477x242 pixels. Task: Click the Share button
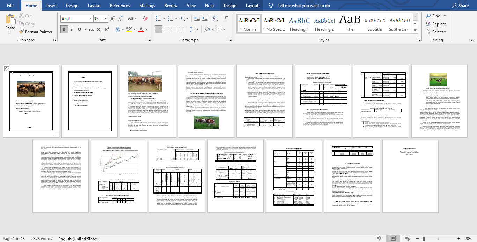(460, 6)
